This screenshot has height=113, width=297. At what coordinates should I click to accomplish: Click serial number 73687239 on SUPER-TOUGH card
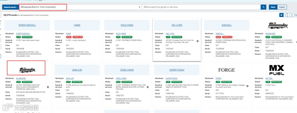[169, 93]
